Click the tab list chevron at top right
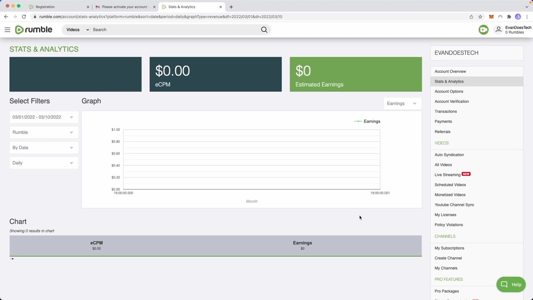This screenshot has width=533, height=300. point(527,7)
